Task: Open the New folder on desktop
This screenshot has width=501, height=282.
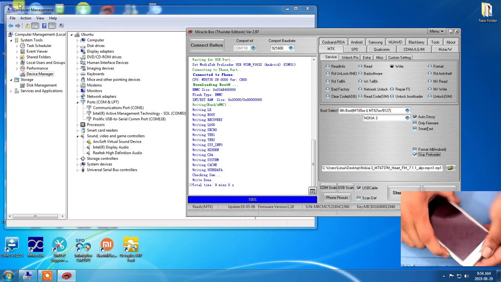Action: tap(488, 13)
